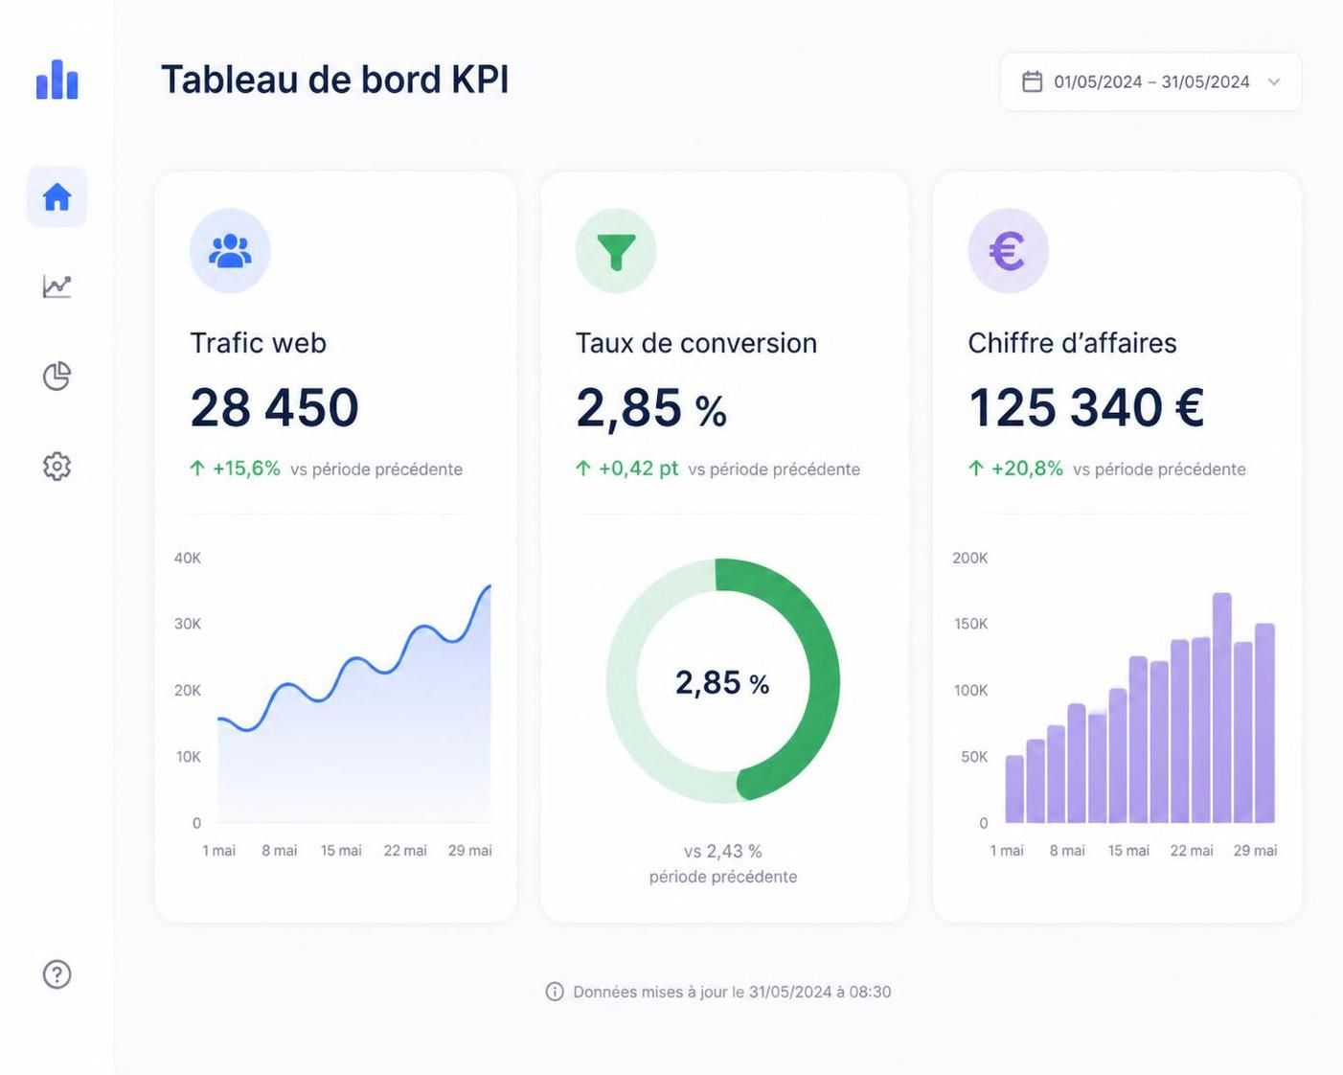
Task: Click the euro icon on Chiffre d'affaires
Action: pyautogui.click(x=1008, y=250)
